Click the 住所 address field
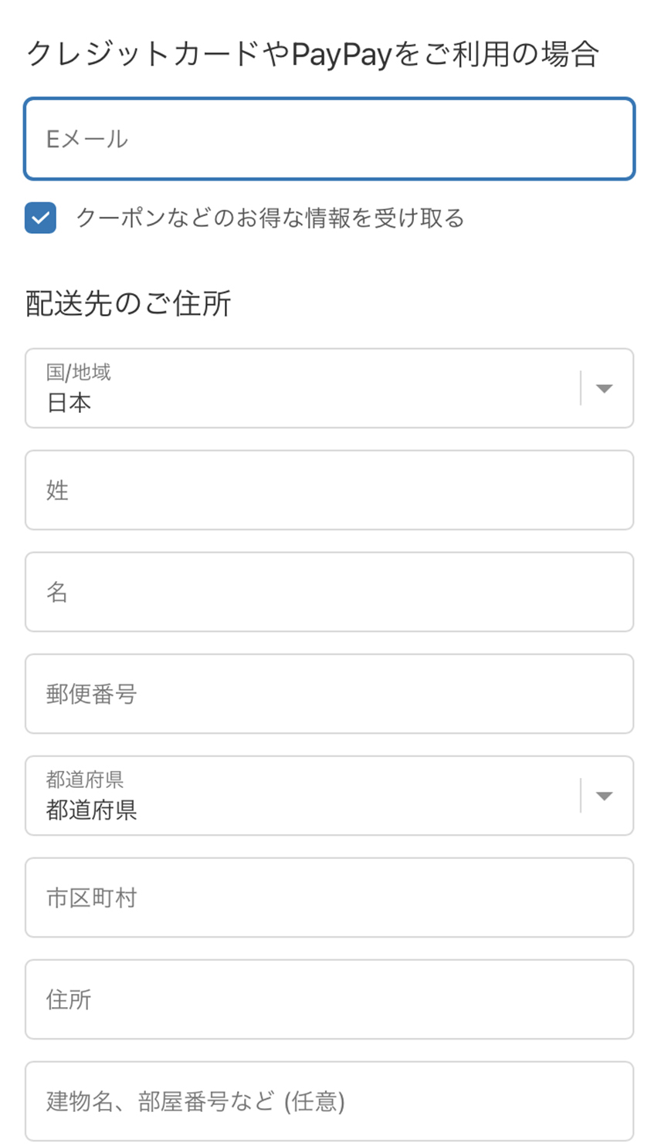The width and height of the screenshot is (651, 1146). click(329, 999)
